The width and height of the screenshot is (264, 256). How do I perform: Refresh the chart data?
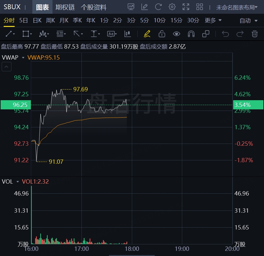point(158,7)
